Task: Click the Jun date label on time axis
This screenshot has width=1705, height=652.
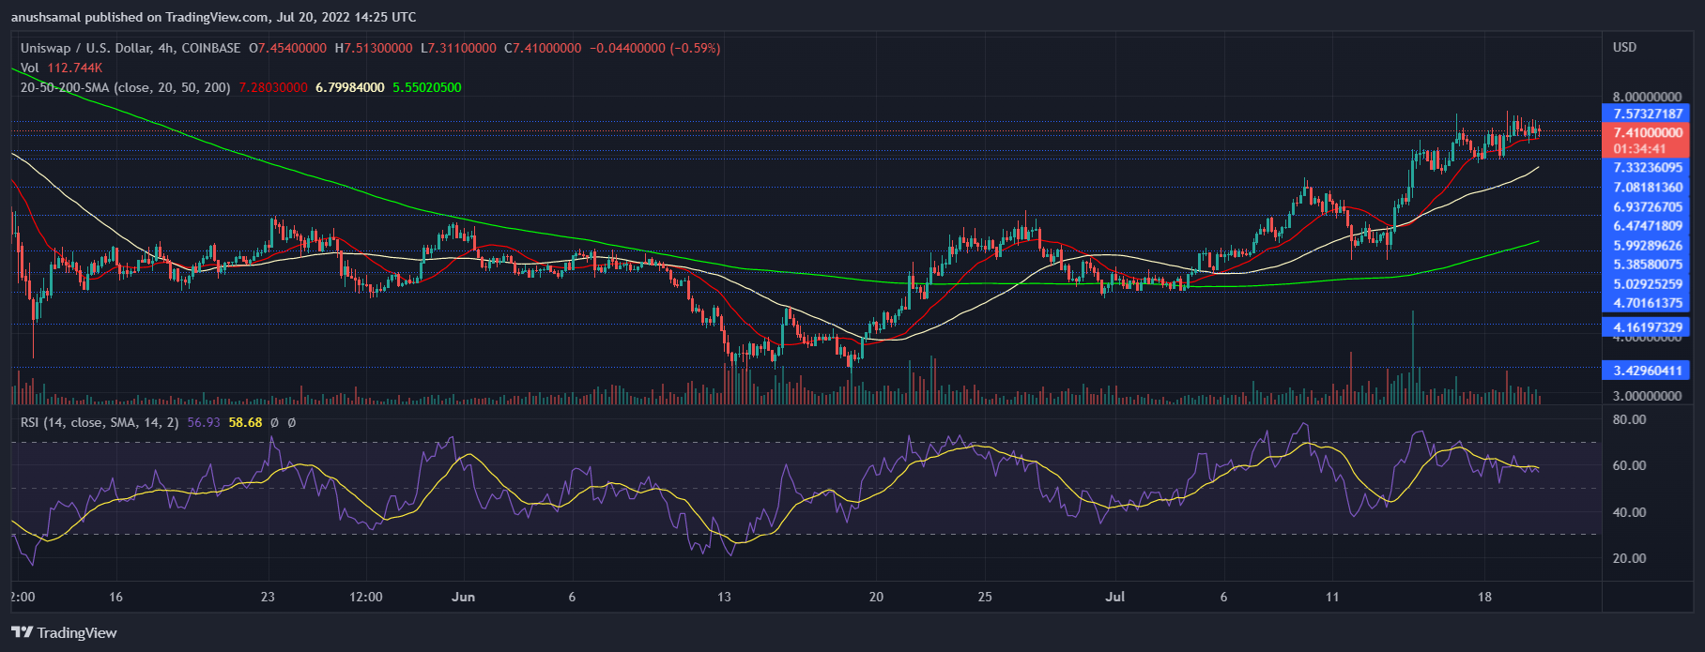Action: coord(463,597)
